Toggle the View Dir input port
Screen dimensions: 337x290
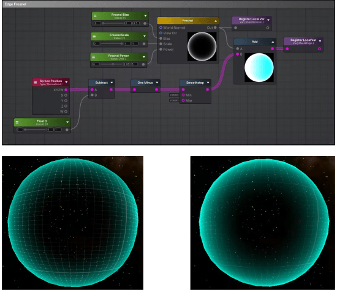161,33
